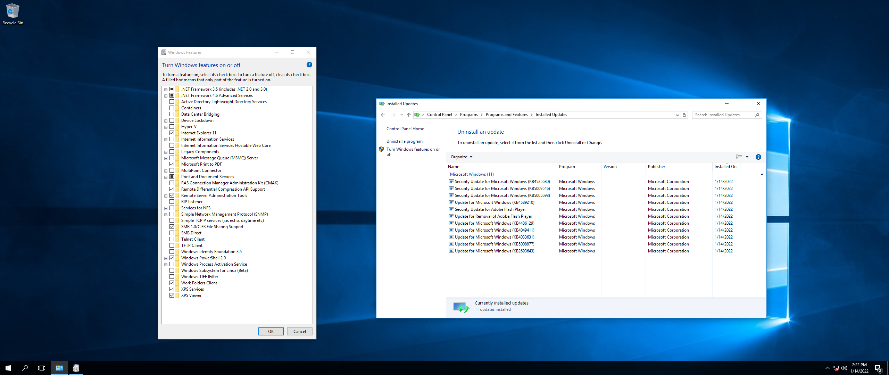Screen dimensions: 889x375
Task: Click the Control Panel taskbar icon
Action: click(59, 368)
